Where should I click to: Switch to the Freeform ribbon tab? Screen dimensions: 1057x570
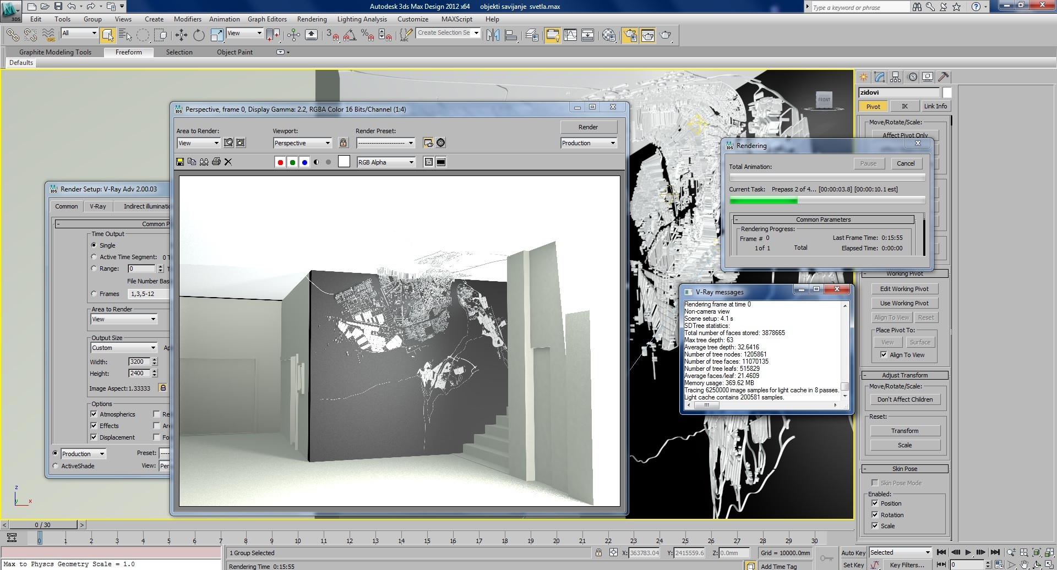click(x=129, y=52)
